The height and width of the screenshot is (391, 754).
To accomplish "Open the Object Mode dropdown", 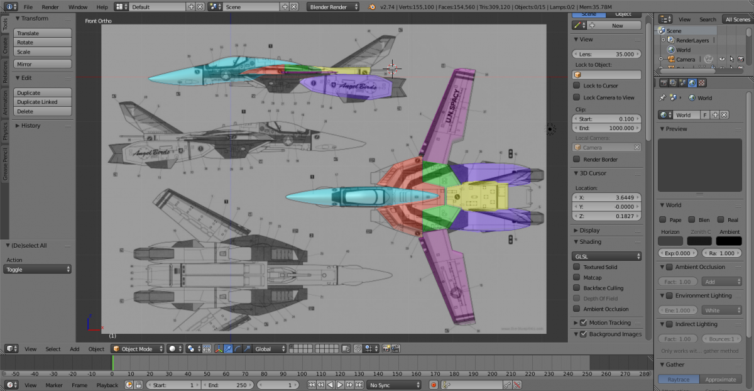I will 138,349.
